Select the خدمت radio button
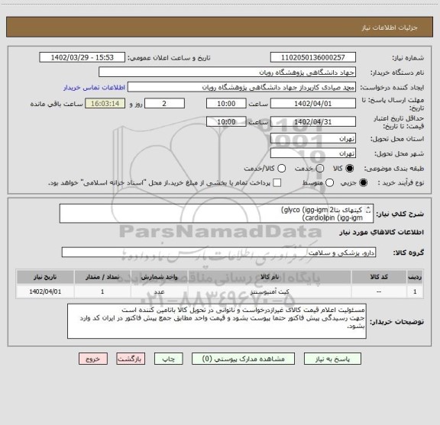The image size is (440, 425). pos(320,169)
